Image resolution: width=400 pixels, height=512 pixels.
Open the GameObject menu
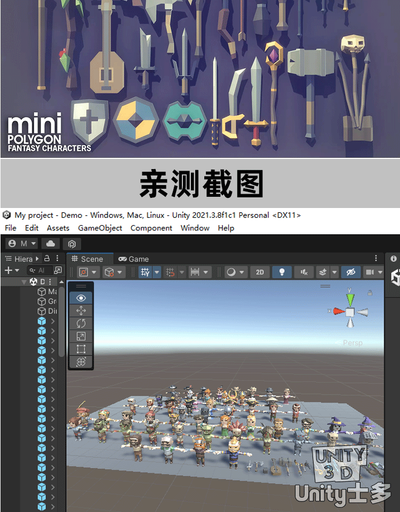100,228
